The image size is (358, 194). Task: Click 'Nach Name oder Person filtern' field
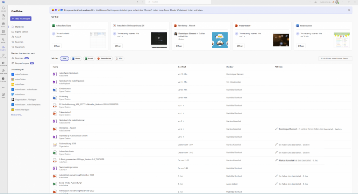(335, 59)
